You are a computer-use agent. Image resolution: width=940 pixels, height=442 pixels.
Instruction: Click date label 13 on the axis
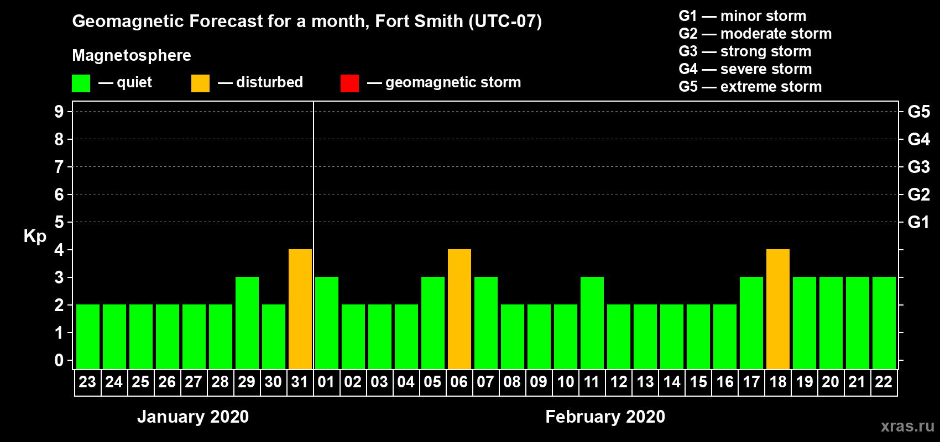point(645,382)
